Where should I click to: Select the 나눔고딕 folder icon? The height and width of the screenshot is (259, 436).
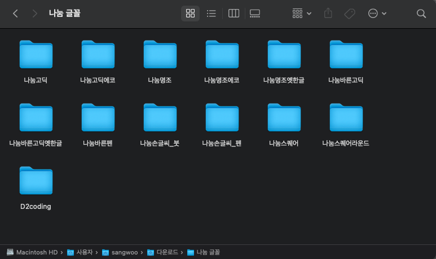[x=36, y=54]
